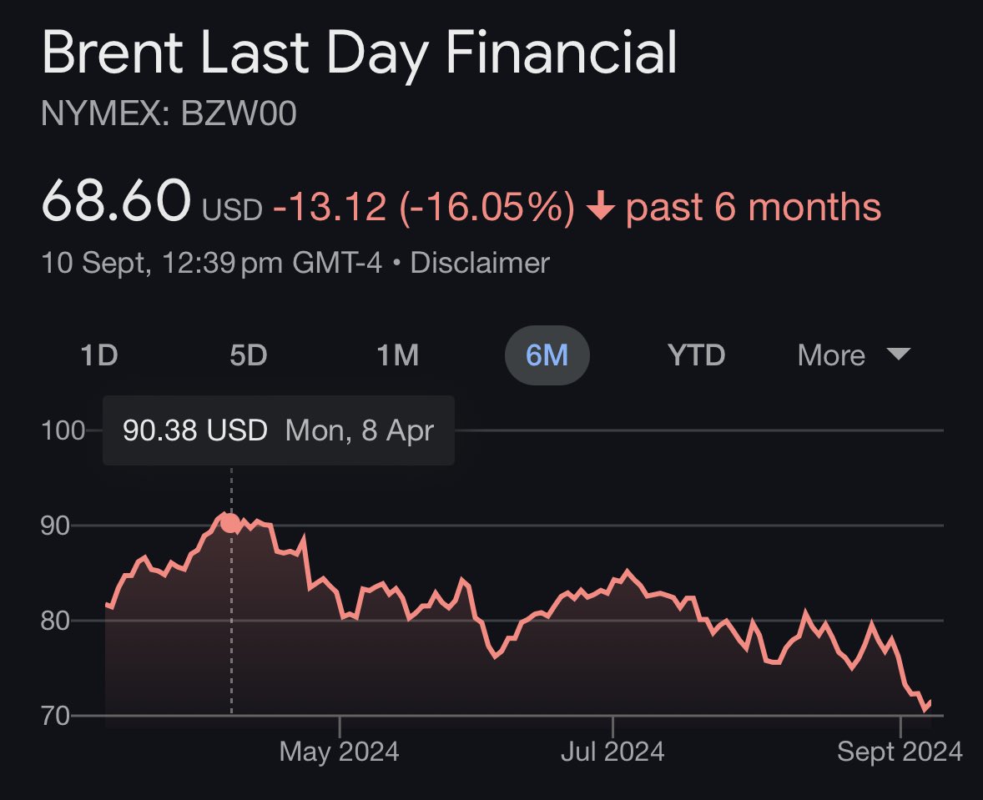The image size is (983, 800).
Task: Switch to the 1M chart view
Action: 399,355
